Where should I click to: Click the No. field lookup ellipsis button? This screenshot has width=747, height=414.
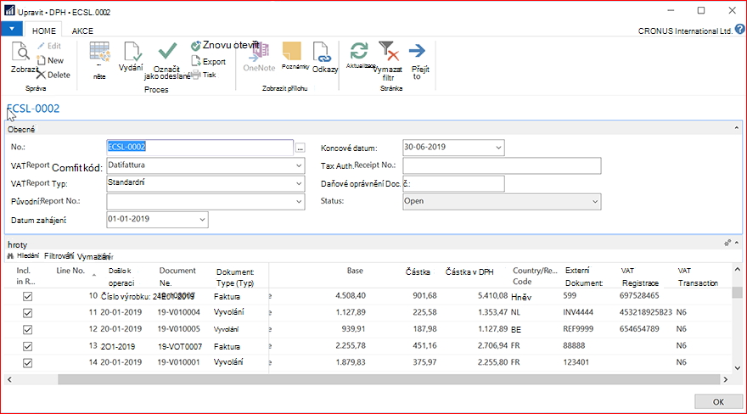(300, 148)
